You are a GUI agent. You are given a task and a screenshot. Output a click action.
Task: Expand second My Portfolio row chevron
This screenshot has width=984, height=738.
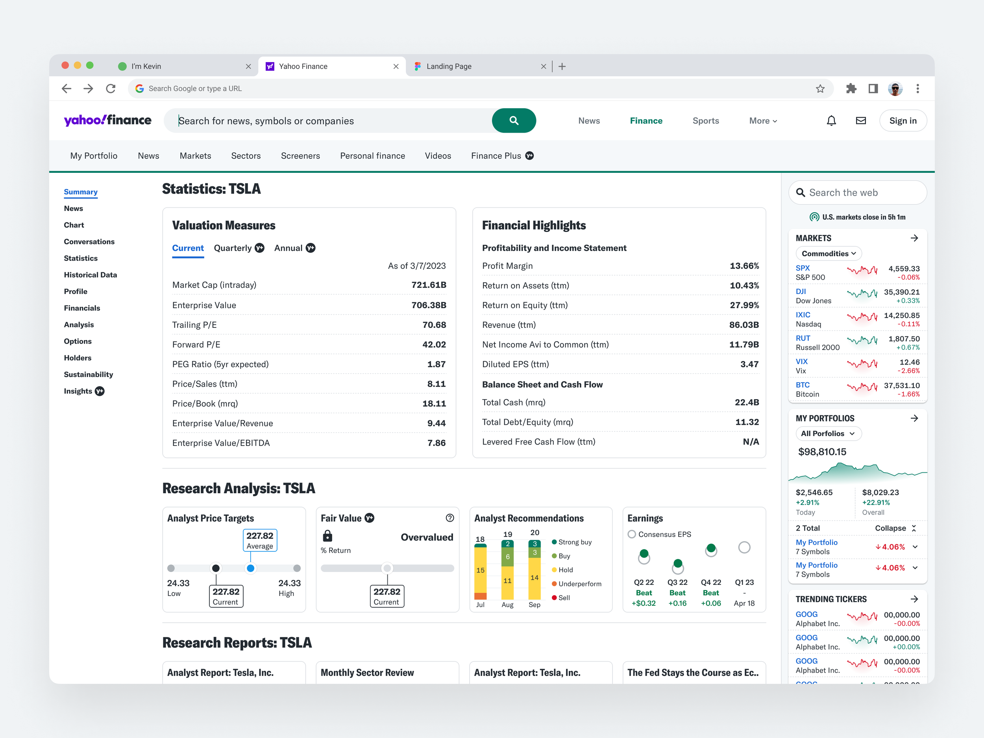point(915,568)
